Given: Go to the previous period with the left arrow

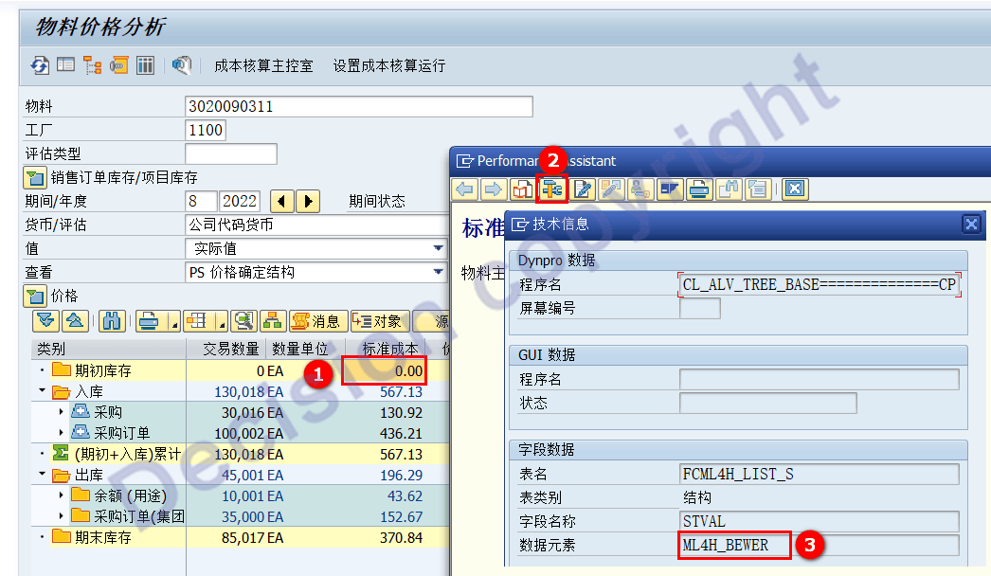Looking at the screenshot, I should [282, 201].
